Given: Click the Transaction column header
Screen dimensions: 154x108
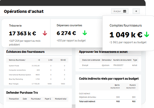Looking at the screenshot, I should 14,99.
